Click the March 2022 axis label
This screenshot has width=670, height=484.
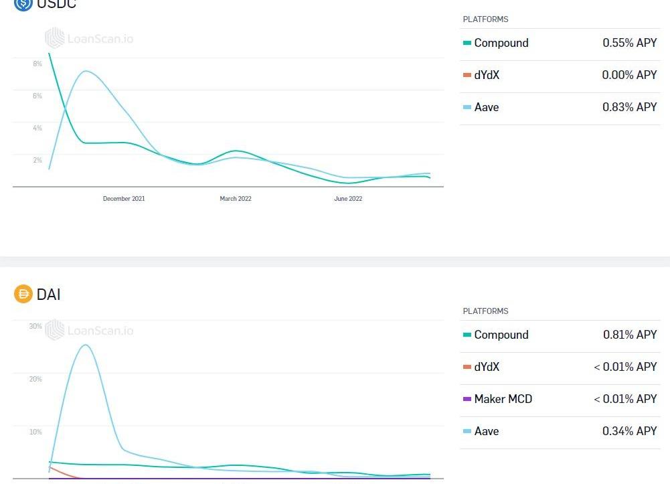coord(236,199)
